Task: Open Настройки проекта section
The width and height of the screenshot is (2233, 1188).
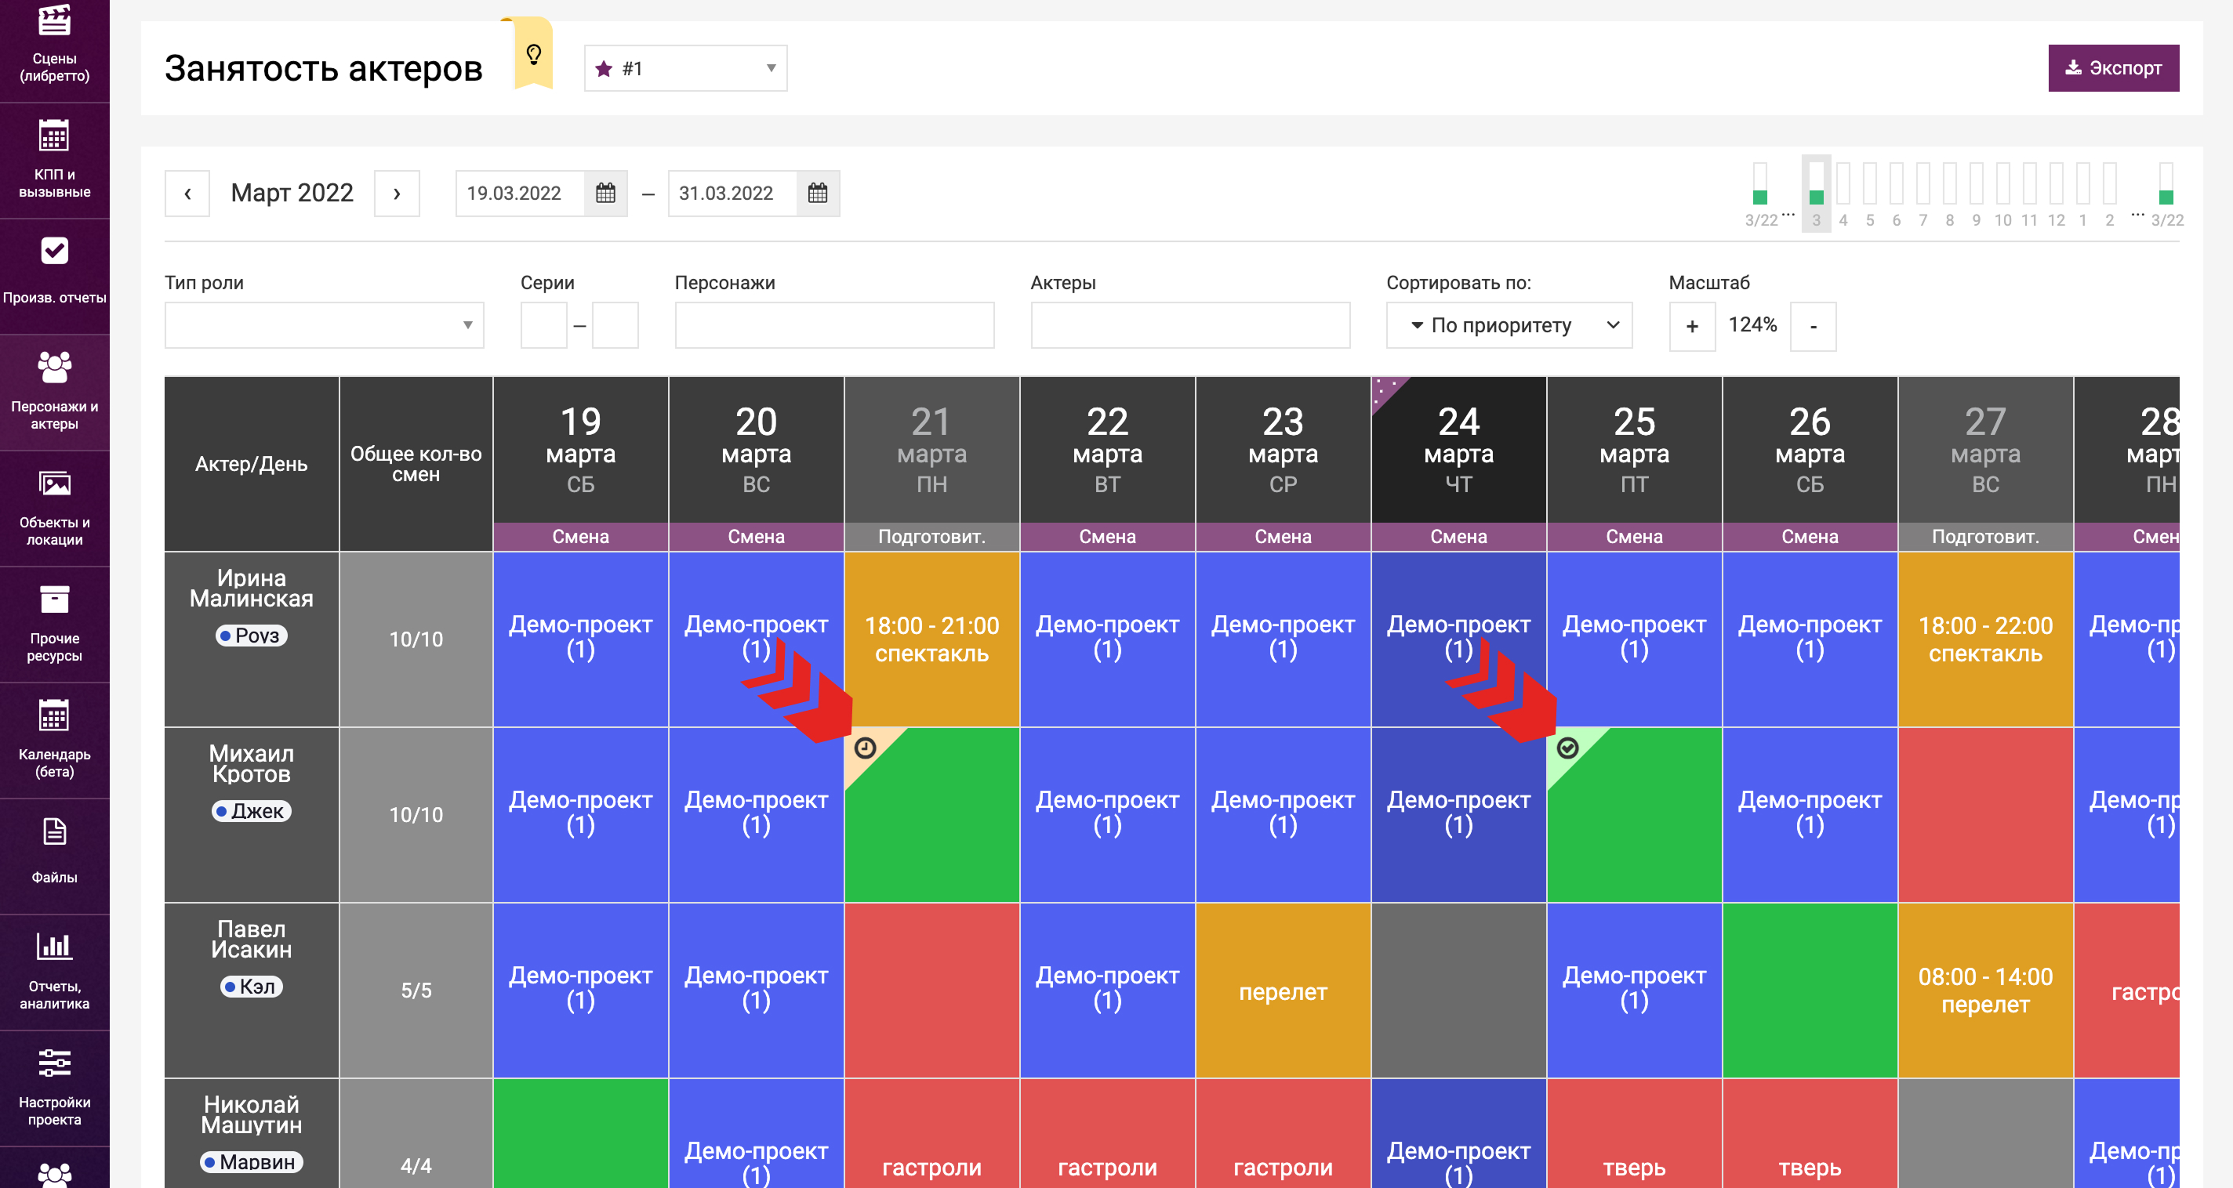Action: (55, 1088)
